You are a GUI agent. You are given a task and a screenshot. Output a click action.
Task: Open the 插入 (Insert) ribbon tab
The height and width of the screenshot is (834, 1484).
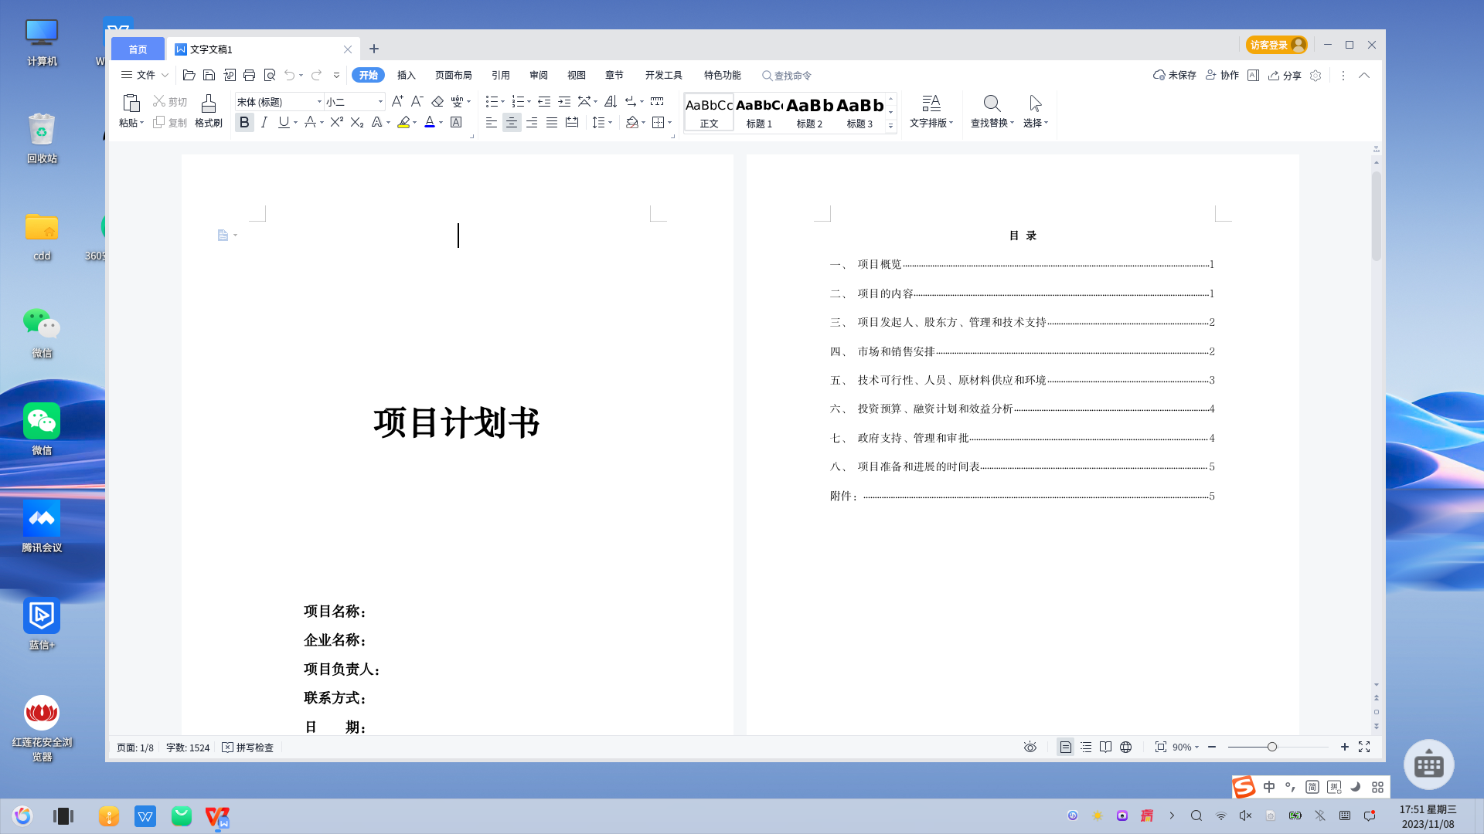pos(406,75)
